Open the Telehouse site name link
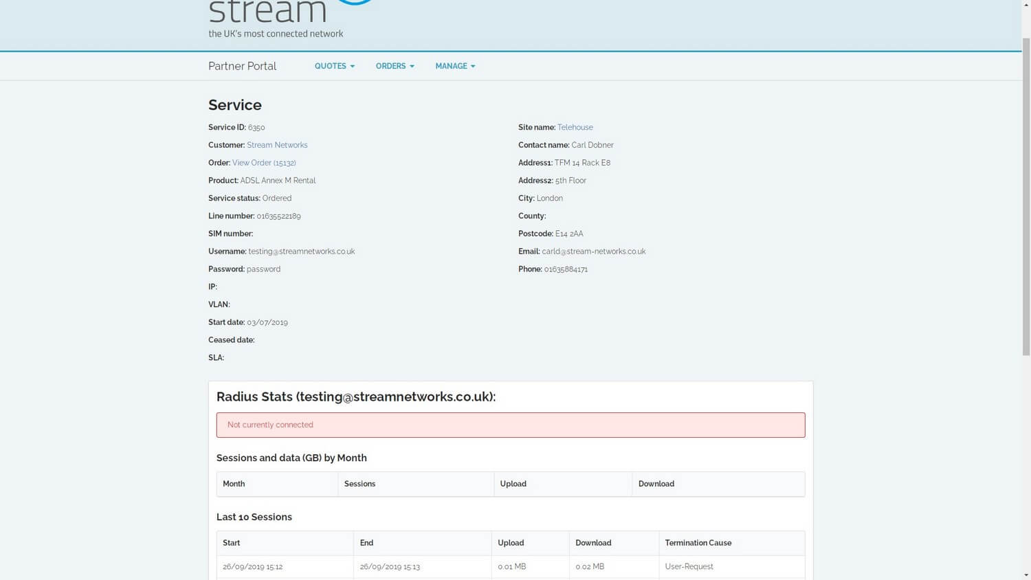 575,127
